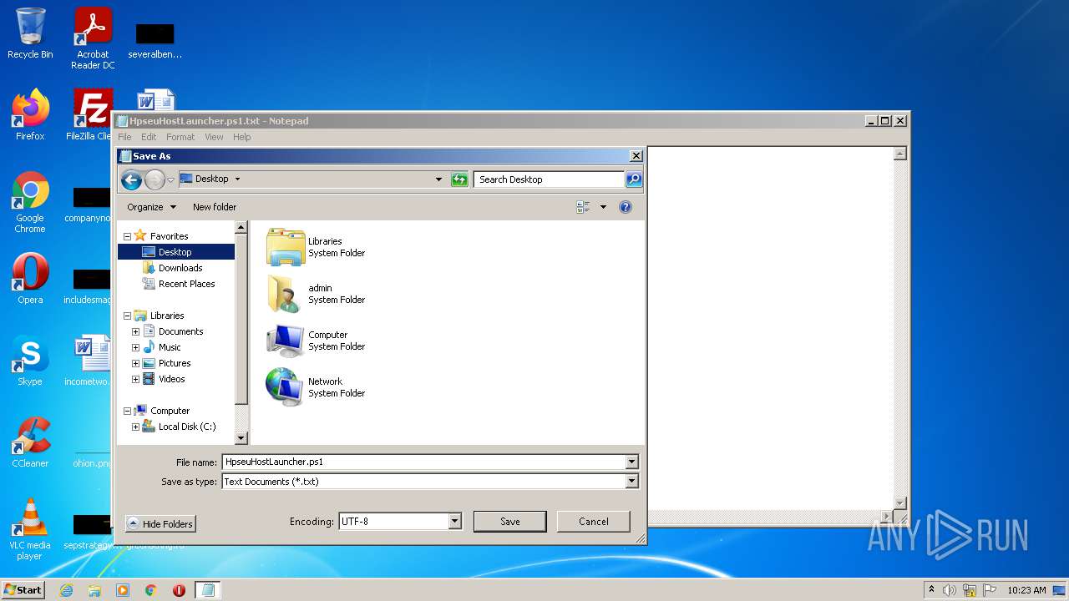Open the Acrobat Reader DC desktop icon

coord(93,38)
